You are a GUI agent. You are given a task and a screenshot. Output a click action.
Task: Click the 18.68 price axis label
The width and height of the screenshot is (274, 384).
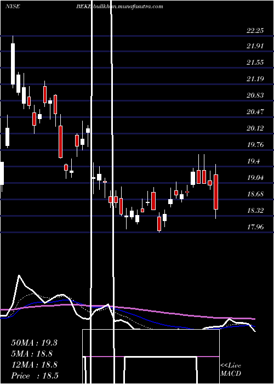(255, 194)
